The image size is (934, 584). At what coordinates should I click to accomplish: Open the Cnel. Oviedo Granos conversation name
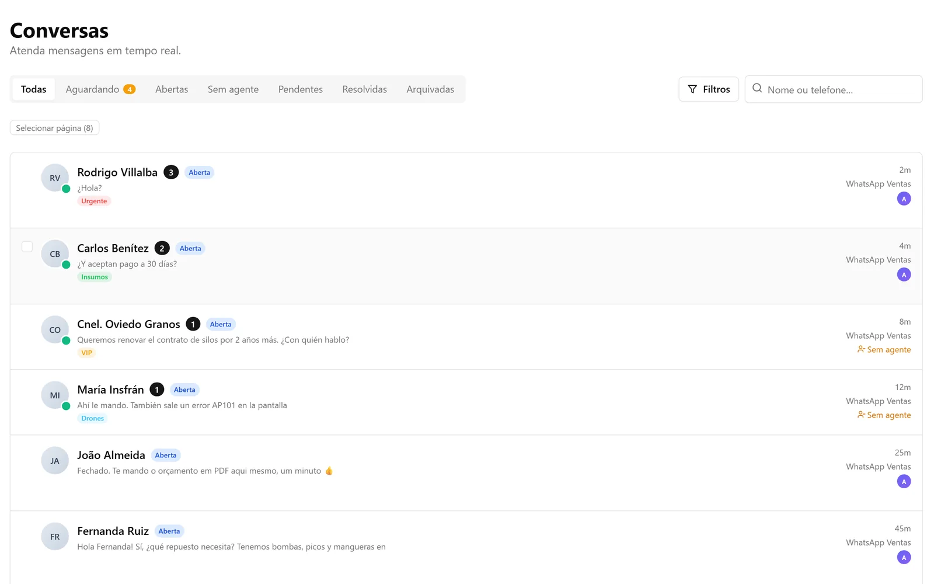click(x=128, y=324)
